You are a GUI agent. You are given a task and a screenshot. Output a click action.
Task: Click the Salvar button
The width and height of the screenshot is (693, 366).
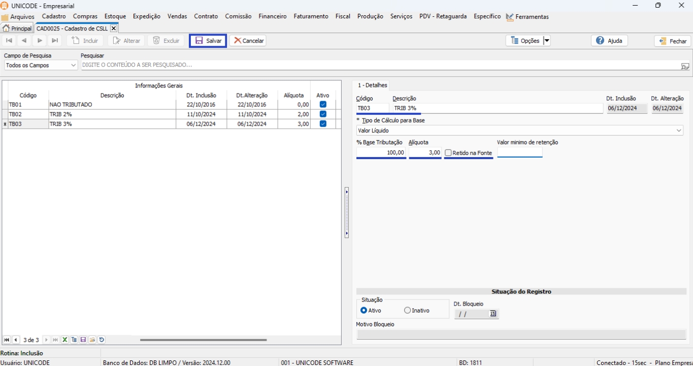[208, 41]
